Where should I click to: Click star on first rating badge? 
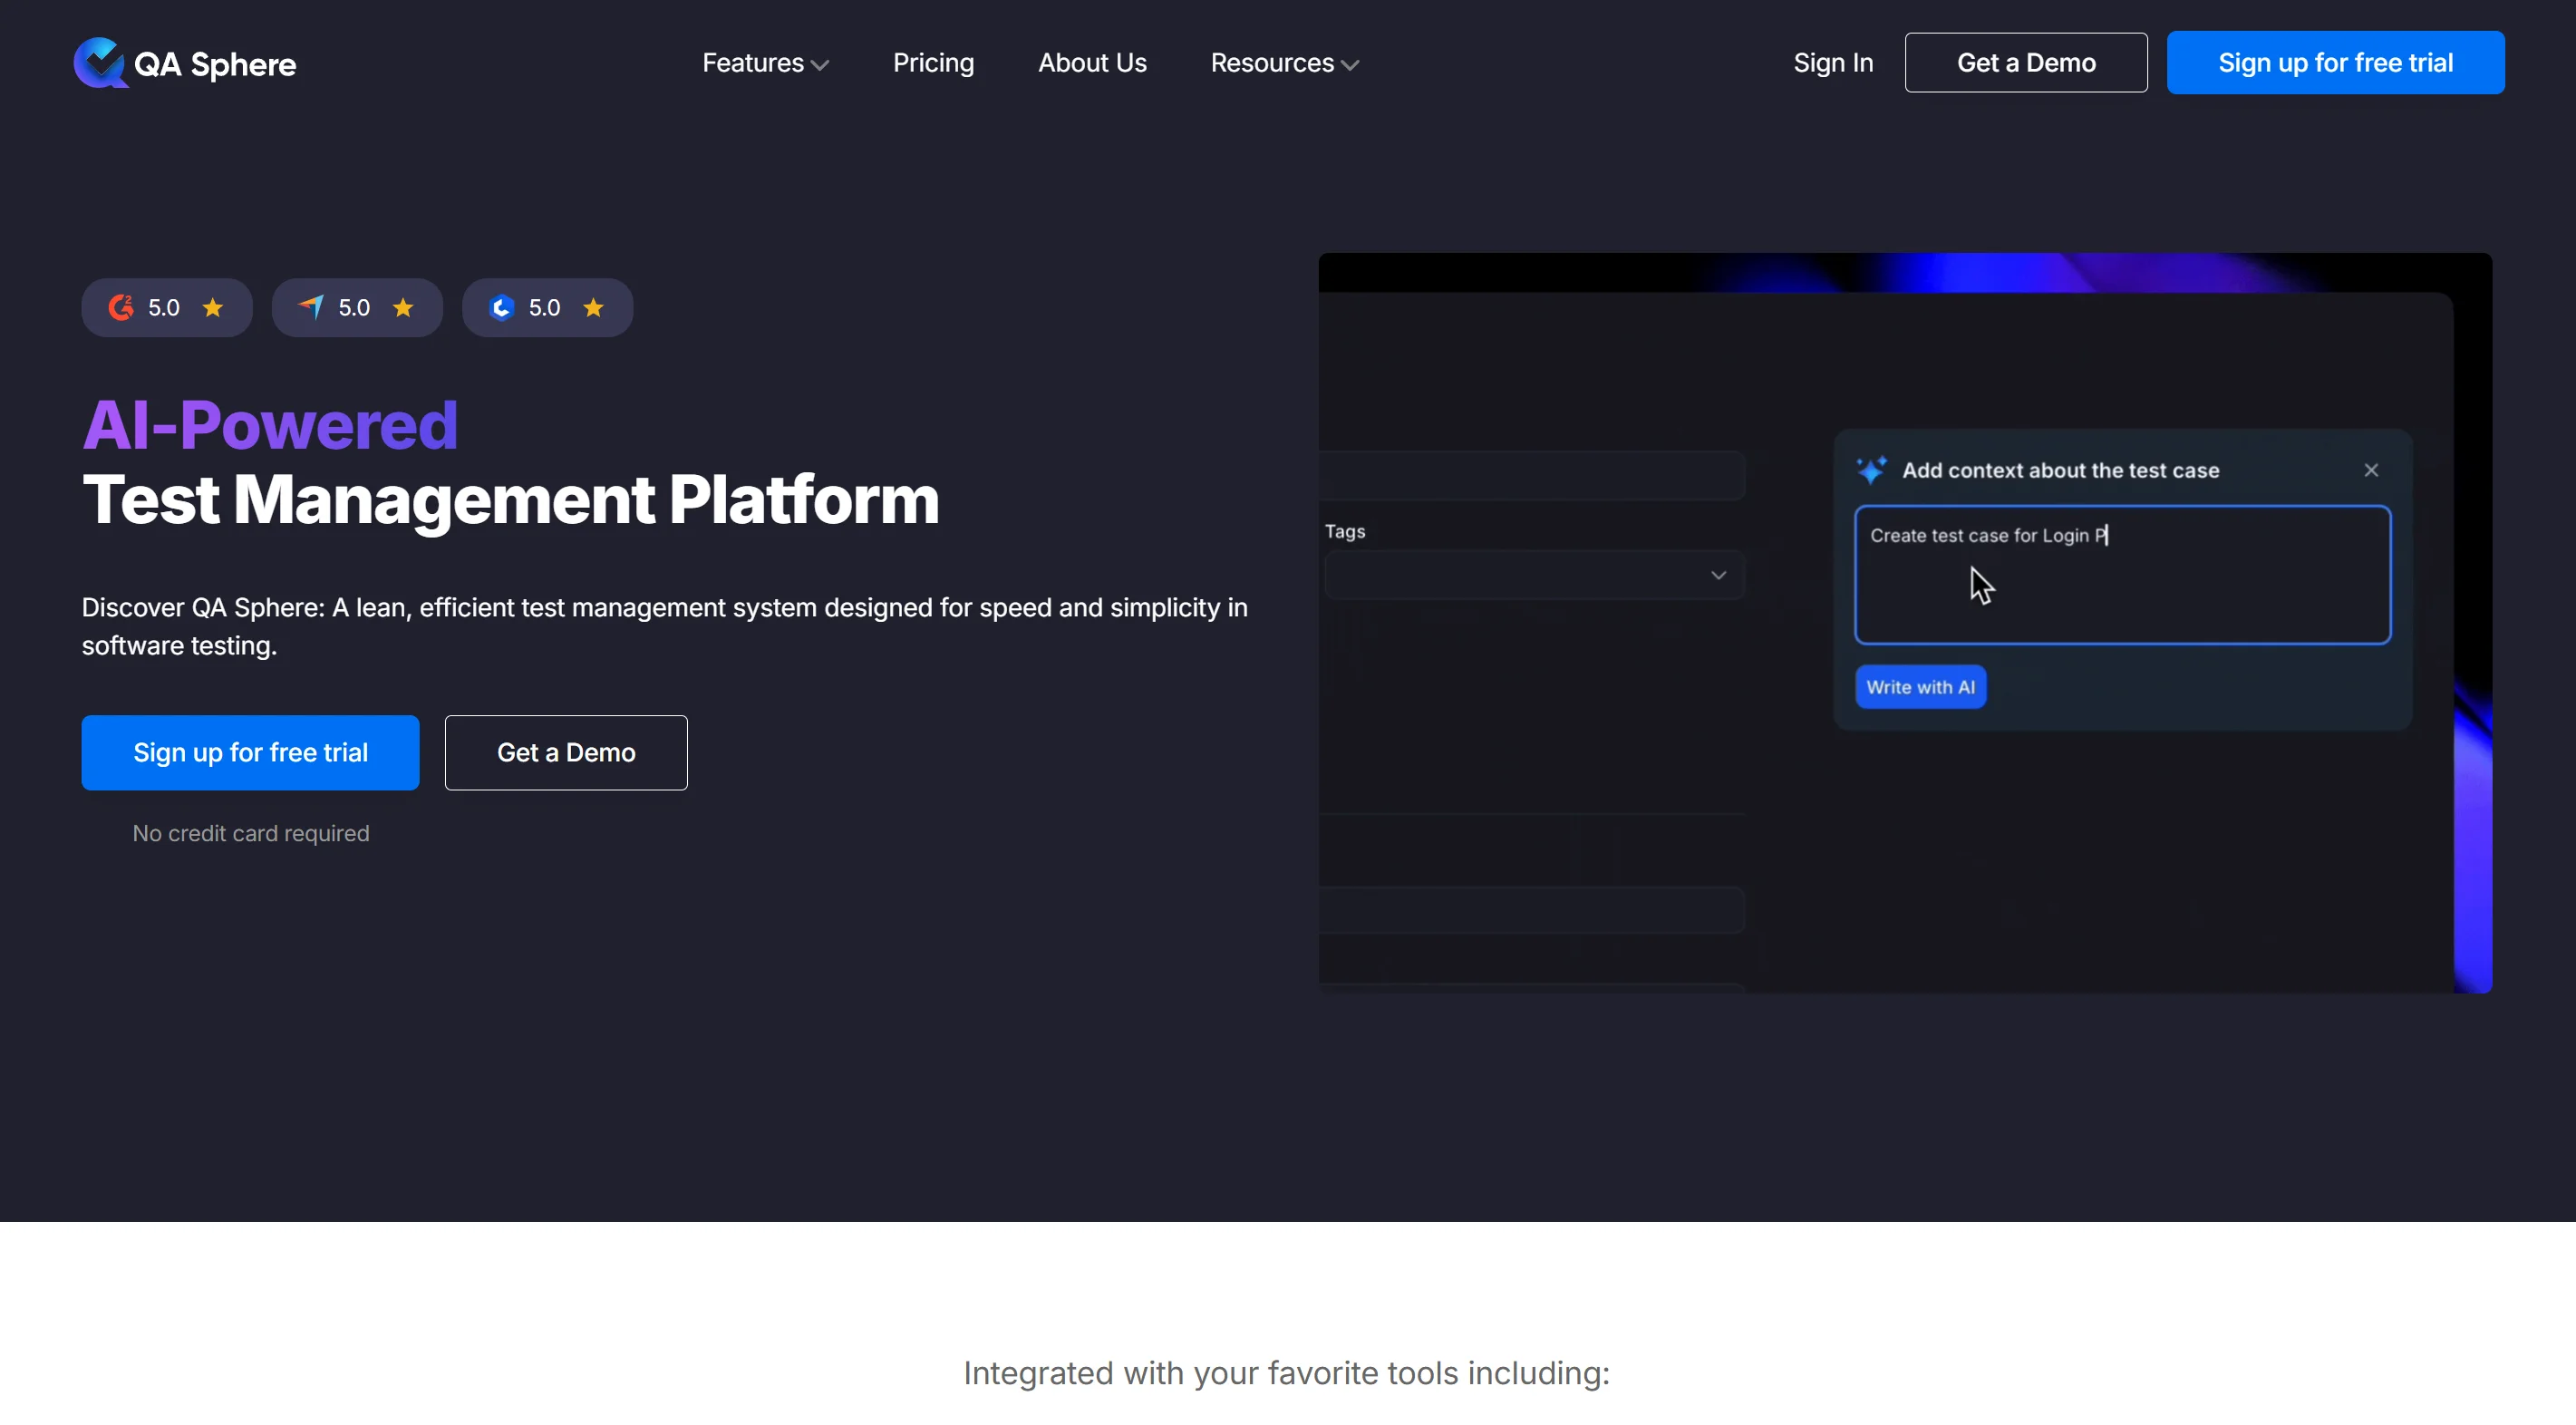213,308
